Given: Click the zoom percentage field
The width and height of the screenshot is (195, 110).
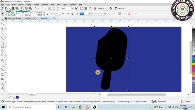Looking at the screenshot, I should pyautogui.click(x=66, y=8).
